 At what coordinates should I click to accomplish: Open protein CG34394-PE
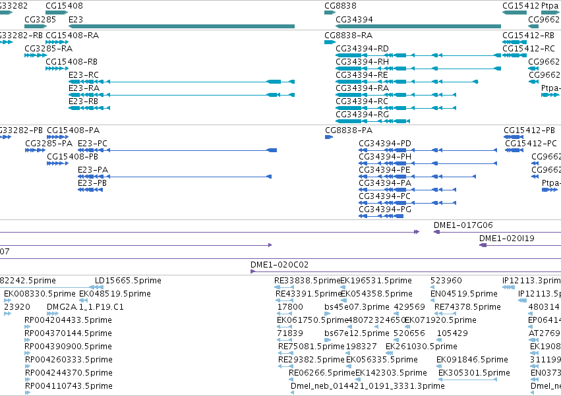384,170
